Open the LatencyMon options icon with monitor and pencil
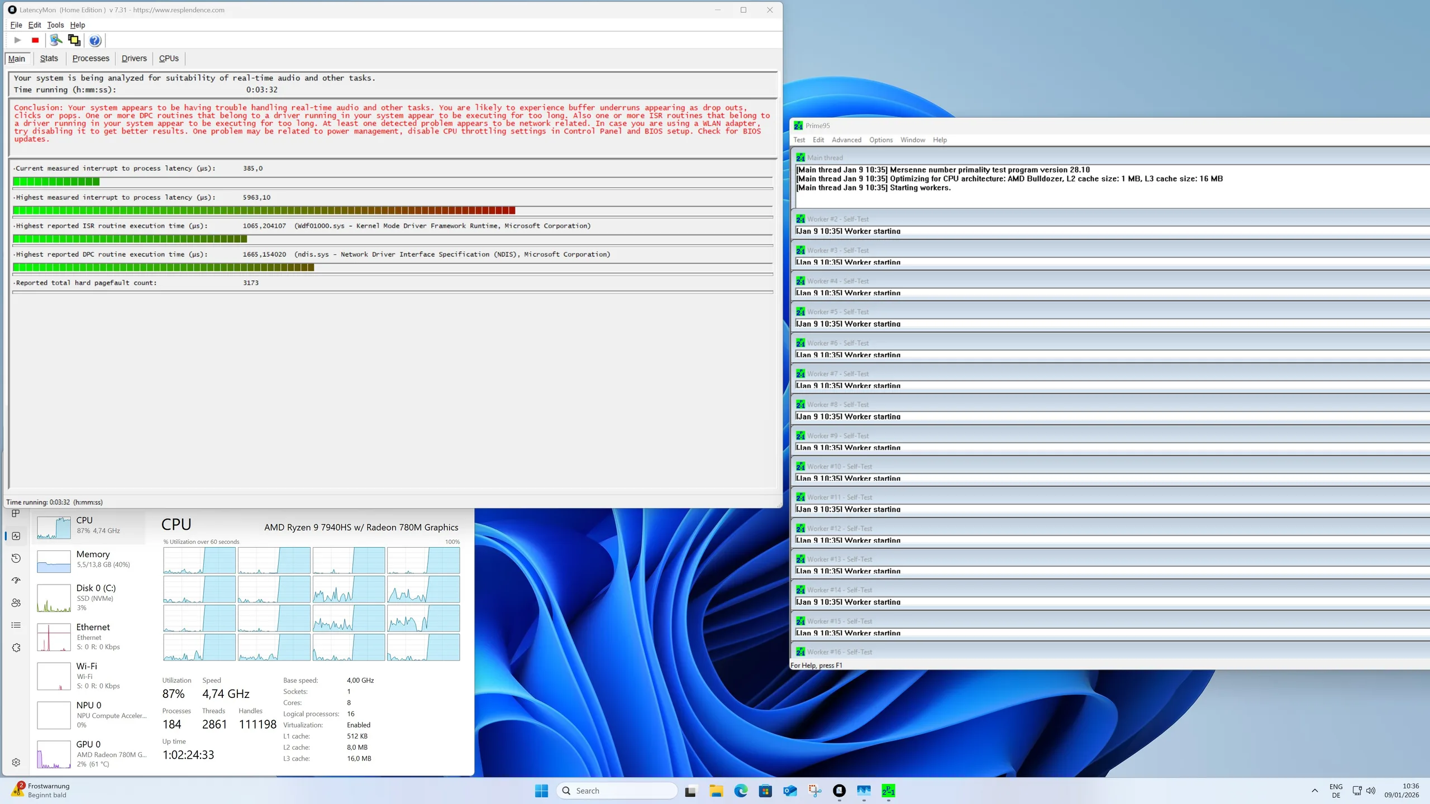 (56, 40)
